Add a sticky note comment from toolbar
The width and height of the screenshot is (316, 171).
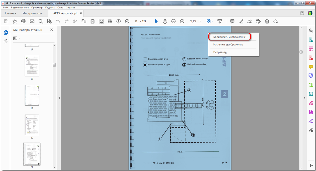232,21
